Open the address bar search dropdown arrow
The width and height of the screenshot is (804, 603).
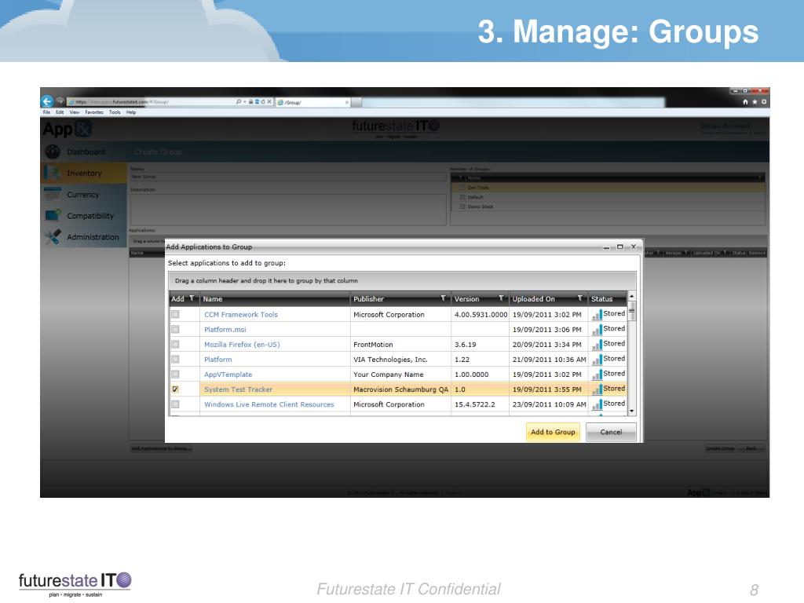point(245,102)
